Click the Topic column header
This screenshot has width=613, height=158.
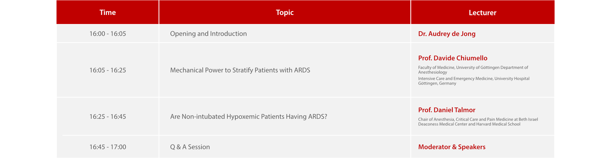coord(284,12)
